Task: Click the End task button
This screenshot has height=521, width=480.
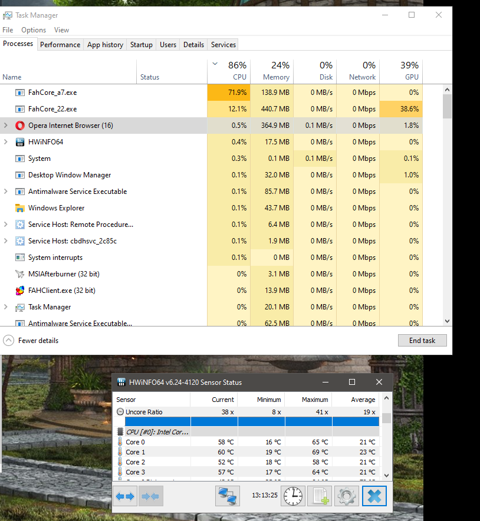Action: [422, 341]
